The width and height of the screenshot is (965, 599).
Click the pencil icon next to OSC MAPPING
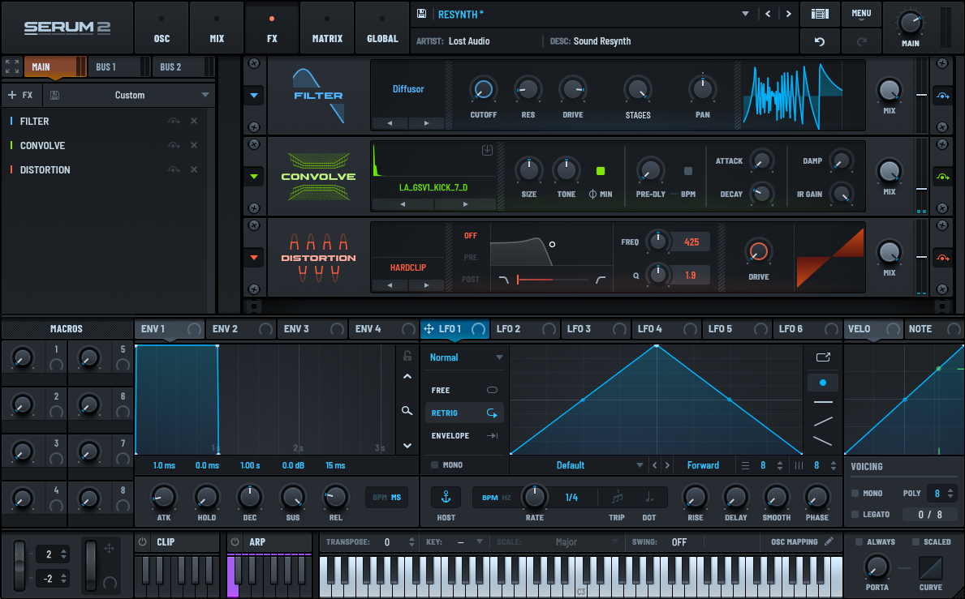click(829, 541)
